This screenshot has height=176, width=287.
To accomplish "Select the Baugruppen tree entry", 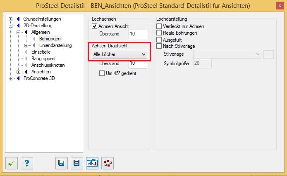I will click(43, 59).
